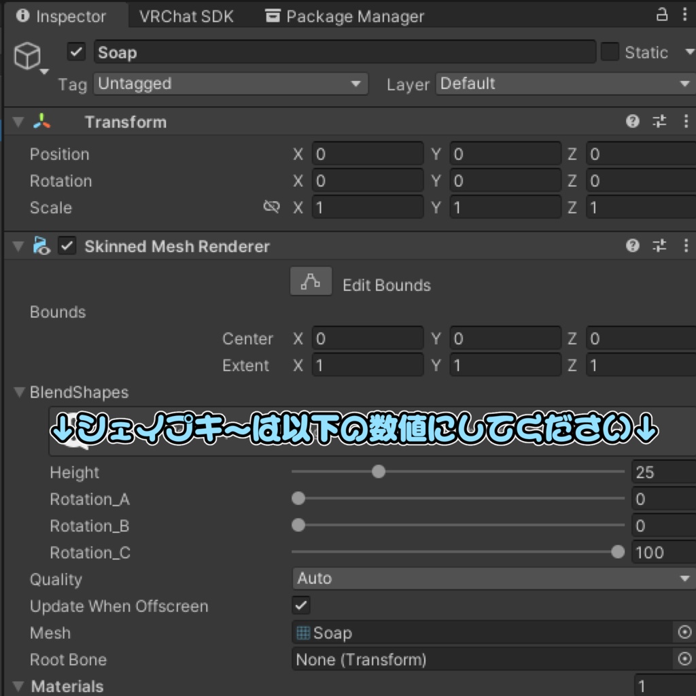
Task: Click the Transform component icon
Action: pos(41,121)
